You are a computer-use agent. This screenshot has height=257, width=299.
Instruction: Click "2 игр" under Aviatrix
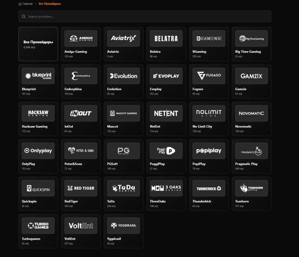[110, 56]
